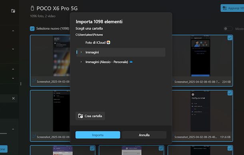Deselect the 151.6 KB screenshot checkbox
Viewport: 244px width, 155px height.
230,93
